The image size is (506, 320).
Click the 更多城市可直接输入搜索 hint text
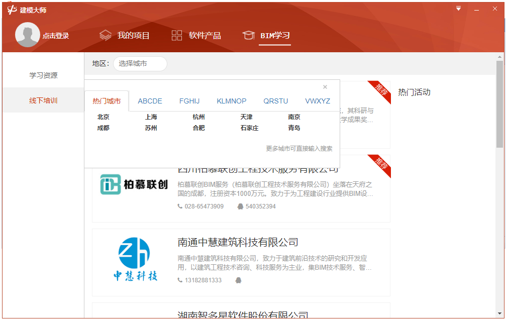tap(299, 148)
